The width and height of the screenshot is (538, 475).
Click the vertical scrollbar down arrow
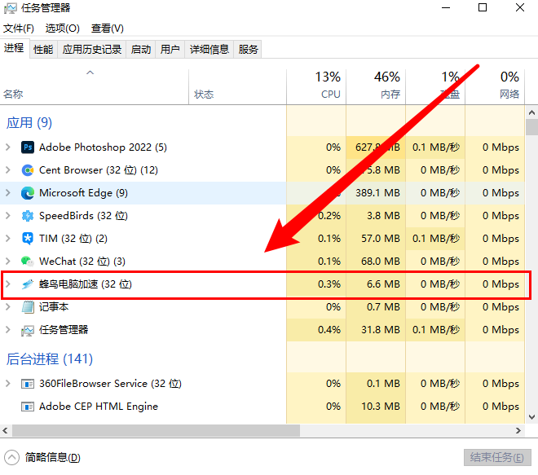531,417
